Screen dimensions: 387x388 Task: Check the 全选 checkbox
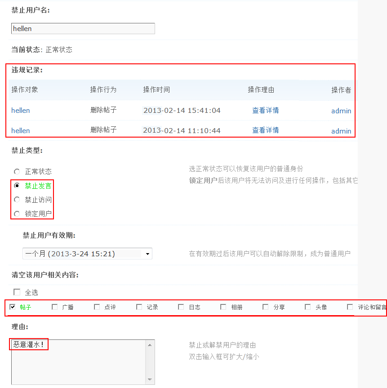[17, 292]
